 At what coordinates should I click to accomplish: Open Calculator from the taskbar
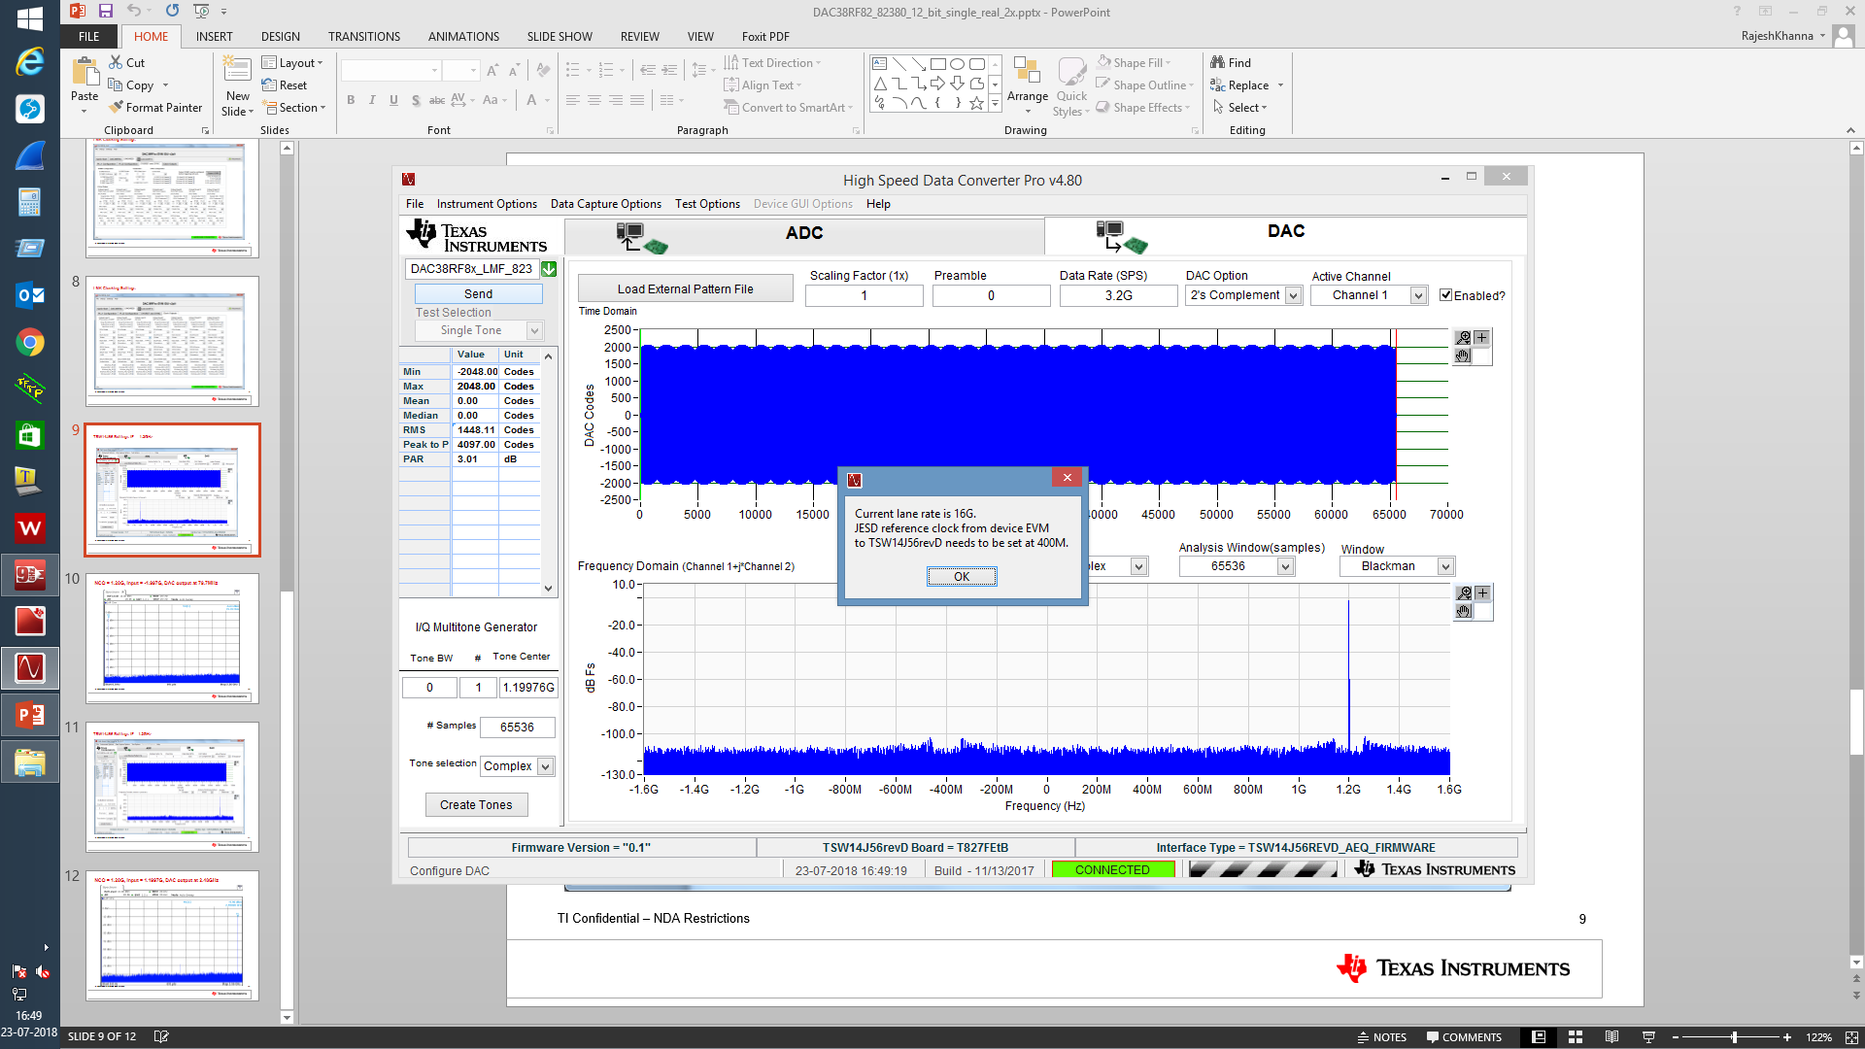30,202
